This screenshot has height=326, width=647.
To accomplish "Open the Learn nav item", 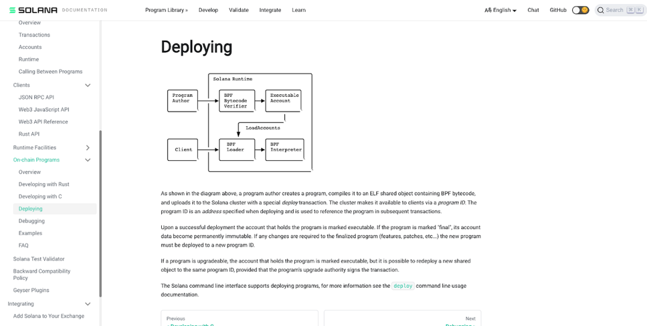I will (299, 10).
